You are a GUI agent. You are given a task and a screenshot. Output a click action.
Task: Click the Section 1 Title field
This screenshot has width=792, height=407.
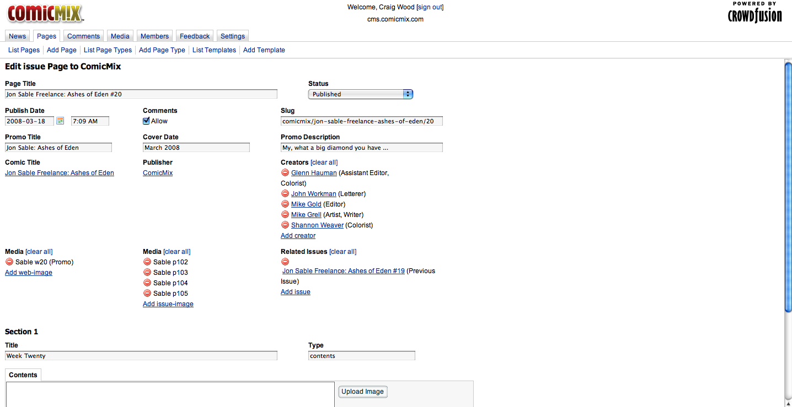tap(141, 356)
